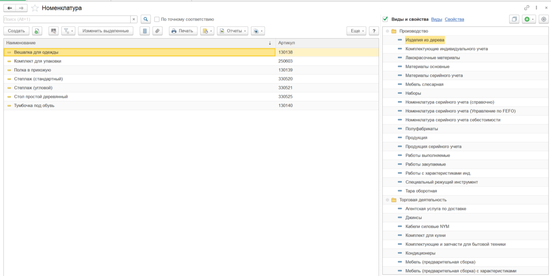Screen dimensions: 551x276
Task: Click the barcode search icon
Action: (x=53, y=31)
